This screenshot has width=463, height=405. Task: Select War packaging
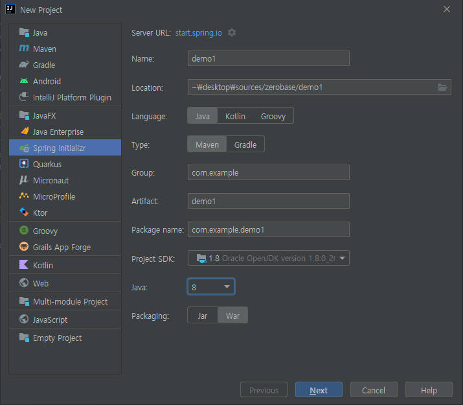pos(232,316)
